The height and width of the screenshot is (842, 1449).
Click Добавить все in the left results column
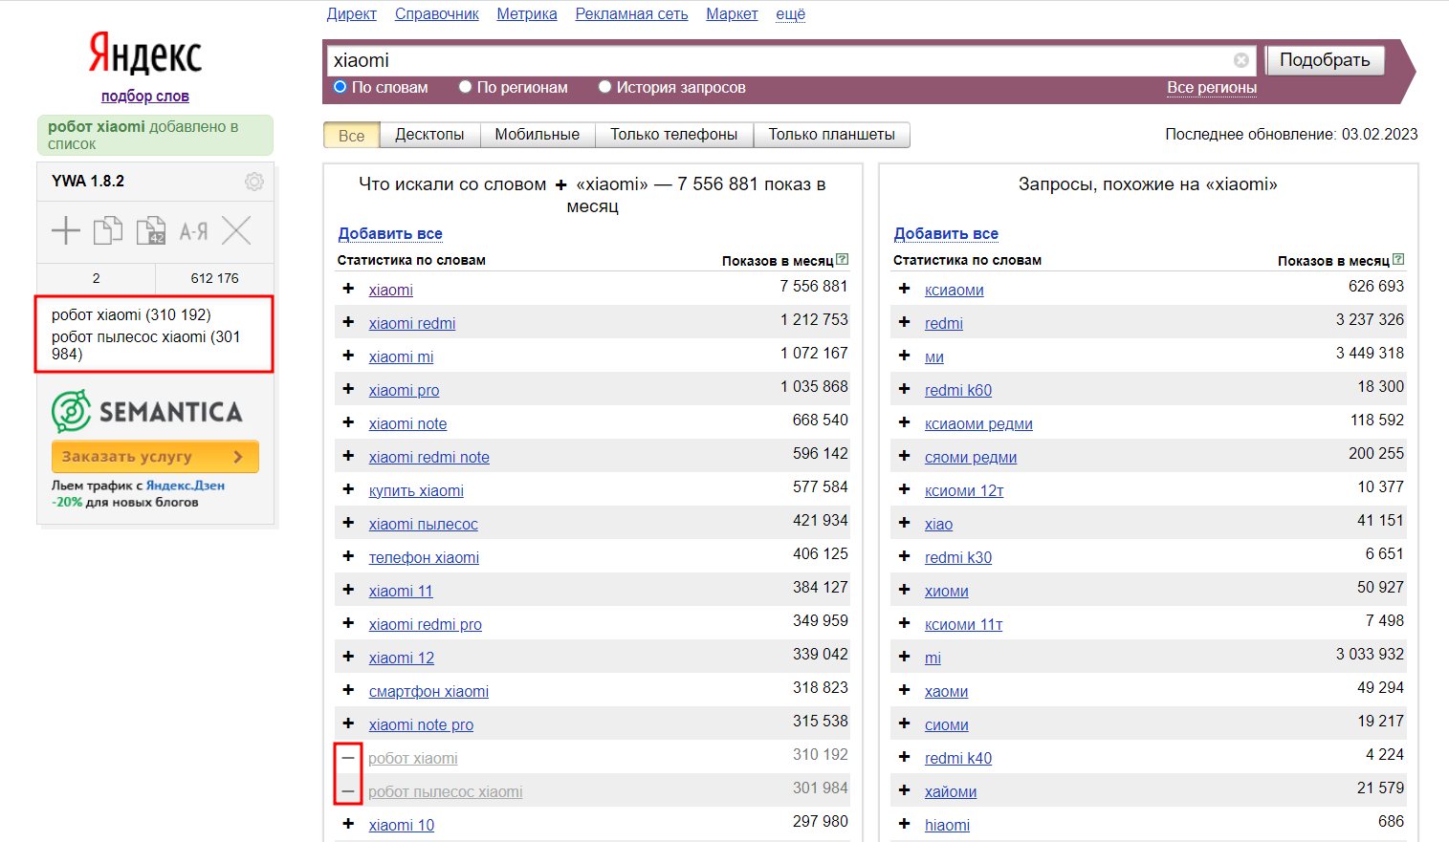(x=390, y=233)
